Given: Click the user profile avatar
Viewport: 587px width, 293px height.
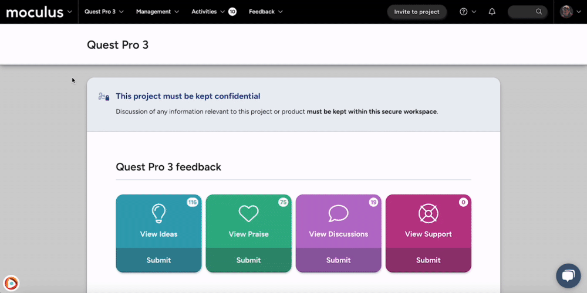Looking at the screenshot, I should pos(566,12).
